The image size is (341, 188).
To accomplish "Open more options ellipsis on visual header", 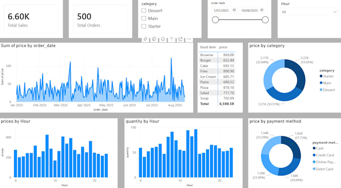I will (189, 39).
